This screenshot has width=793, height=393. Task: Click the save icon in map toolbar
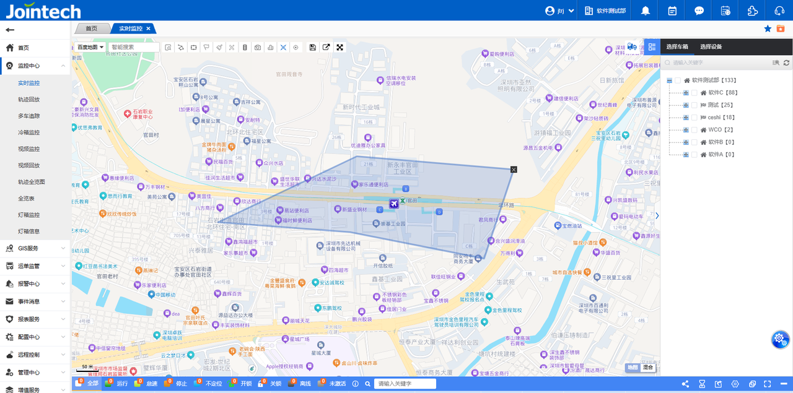[312, 48]
